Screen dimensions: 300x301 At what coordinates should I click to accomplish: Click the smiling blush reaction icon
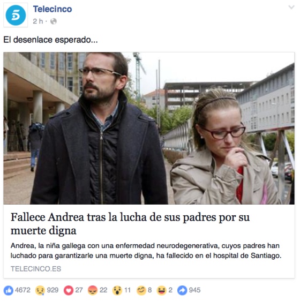(x=141, y=290)
